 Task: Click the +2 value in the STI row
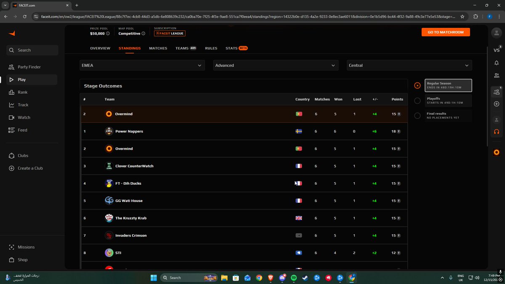tap(375, 253)
